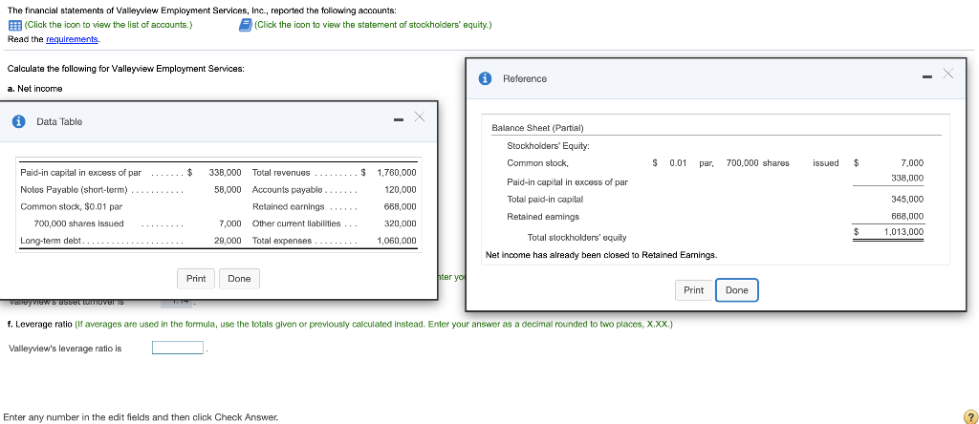Viewport: 979px width, 424px height.
Task: Click Notes Payable (short-term) value 58,000
Action: pyautogui.click(x=228, y=189)
